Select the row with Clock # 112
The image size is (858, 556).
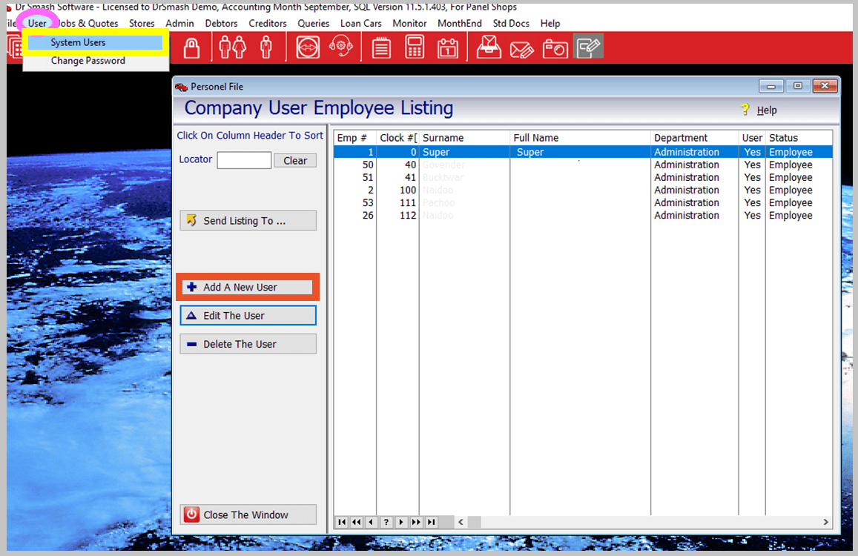[583, 216]
